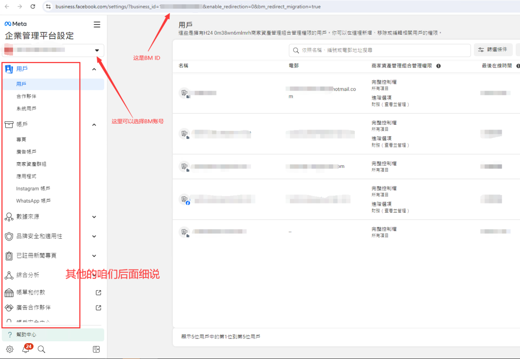Click 綜合分析 label

click(28, 275)
